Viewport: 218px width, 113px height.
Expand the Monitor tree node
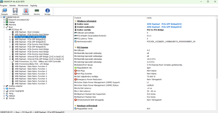[x=4, y=89]
